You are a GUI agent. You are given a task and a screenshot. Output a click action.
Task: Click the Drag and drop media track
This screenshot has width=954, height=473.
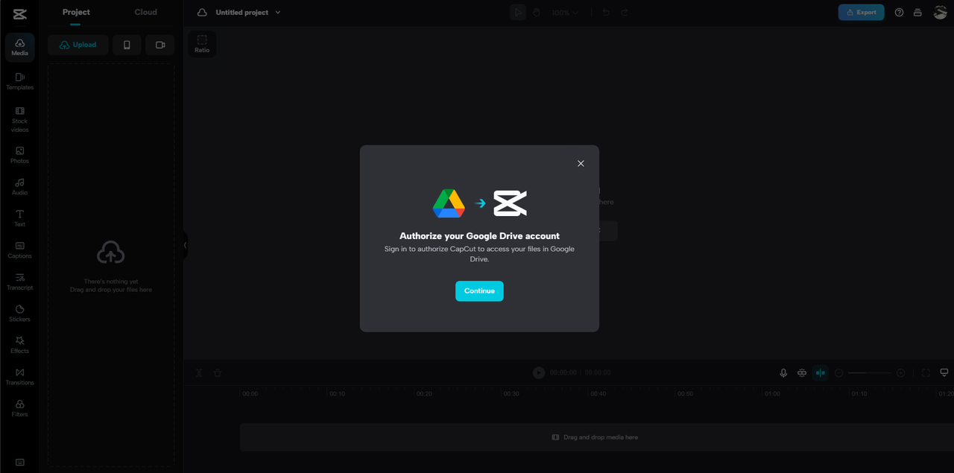pyautogui.click(x=596, y=437)
